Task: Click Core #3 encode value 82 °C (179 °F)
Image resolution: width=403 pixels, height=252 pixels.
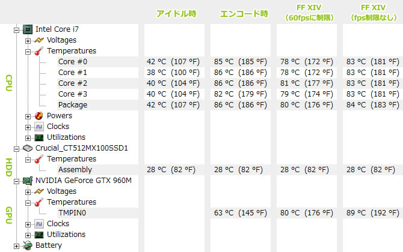Action: 241,94
